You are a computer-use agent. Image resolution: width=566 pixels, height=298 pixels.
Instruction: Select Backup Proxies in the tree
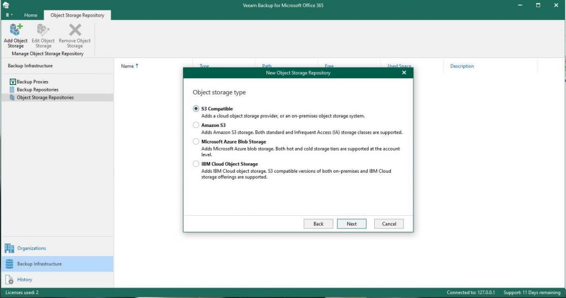pos(33,82)
